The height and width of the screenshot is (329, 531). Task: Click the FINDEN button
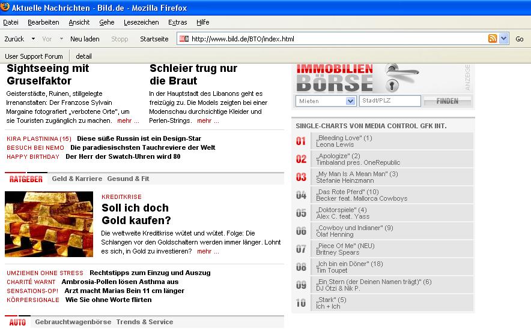(448, 101)
